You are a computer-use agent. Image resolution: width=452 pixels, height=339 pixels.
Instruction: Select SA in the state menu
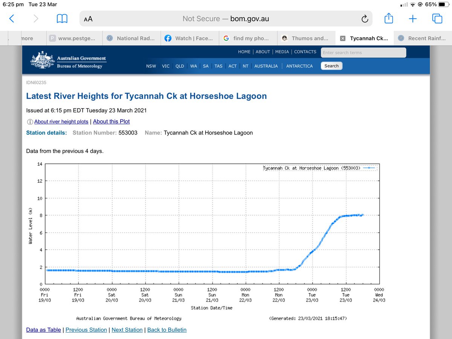click(x=206, y=66)
